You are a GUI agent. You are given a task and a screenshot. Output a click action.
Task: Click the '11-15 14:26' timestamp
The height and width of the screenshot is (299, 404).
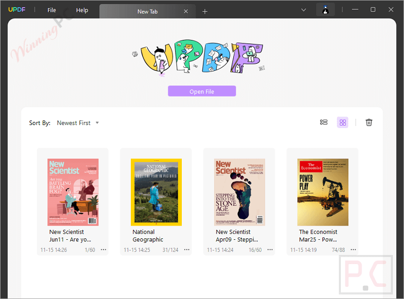[54, 250]
